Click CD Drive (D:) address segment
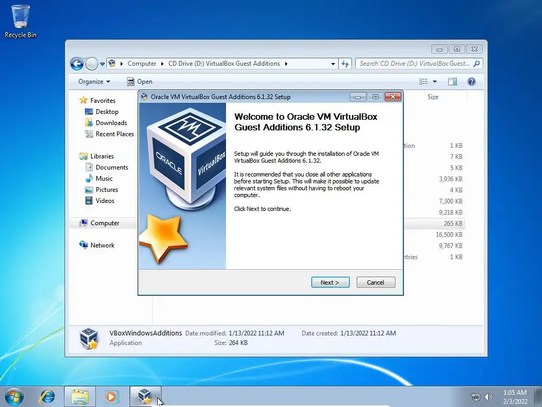Viewport: 542px width, 407px height. (224, 64)
